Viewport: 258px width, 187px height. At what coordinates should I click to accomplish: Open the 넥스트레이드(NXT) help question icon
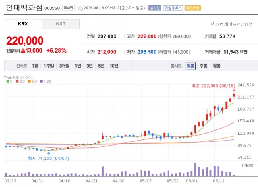tap(251, 24)
